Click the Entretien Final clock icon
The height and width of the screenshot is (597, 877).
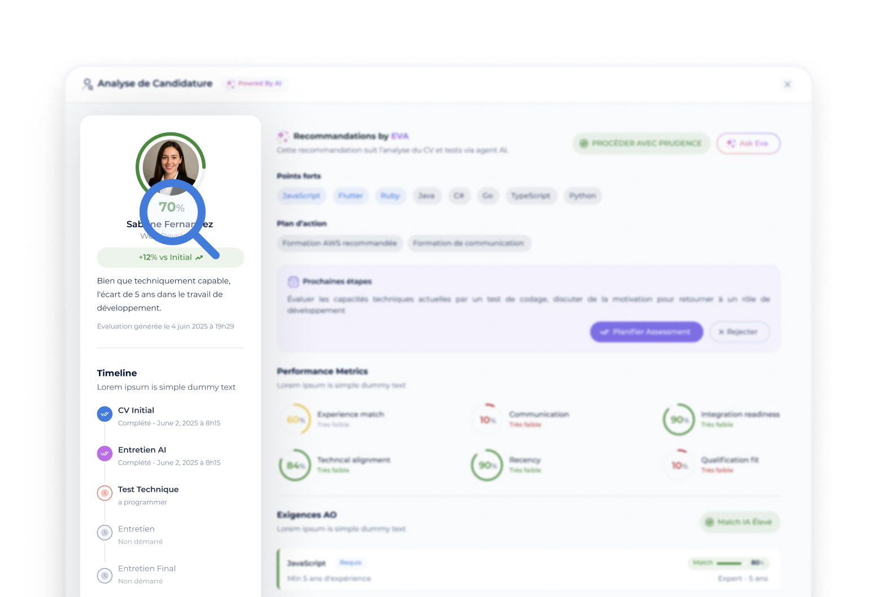pos(105,576)
